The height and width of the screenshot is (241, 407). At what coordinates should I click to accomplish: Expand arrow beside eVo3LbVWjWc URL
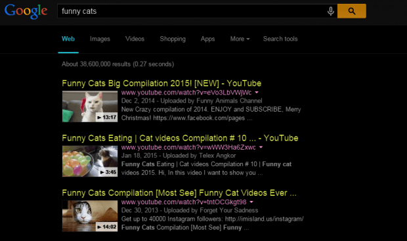click(257, 93)
